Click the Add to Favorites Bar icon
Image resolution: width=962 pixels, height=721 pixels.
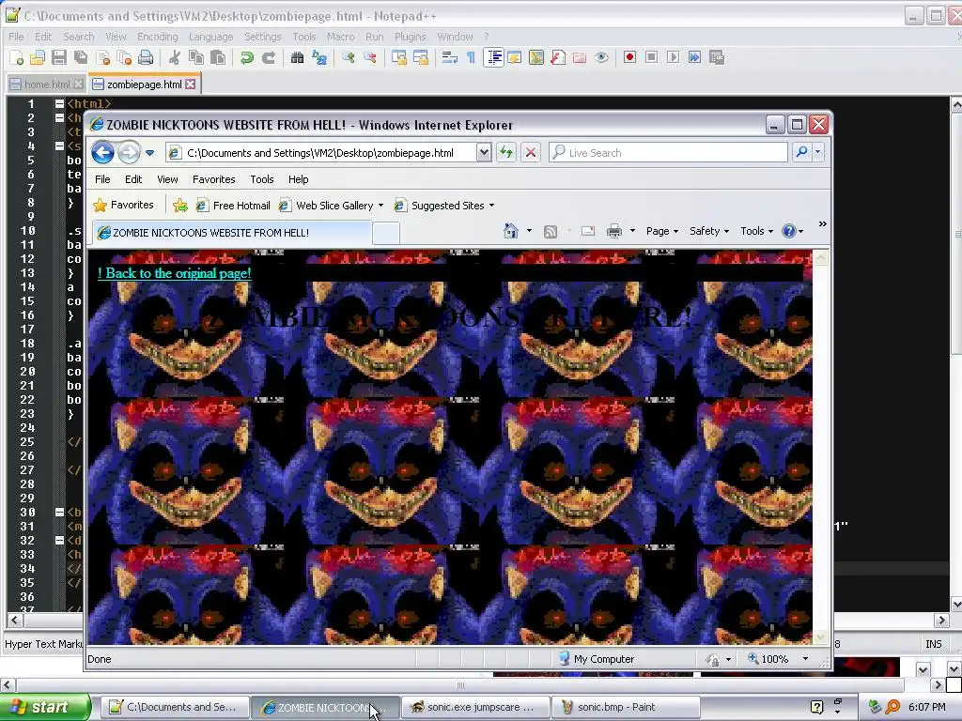coord(179,206)
